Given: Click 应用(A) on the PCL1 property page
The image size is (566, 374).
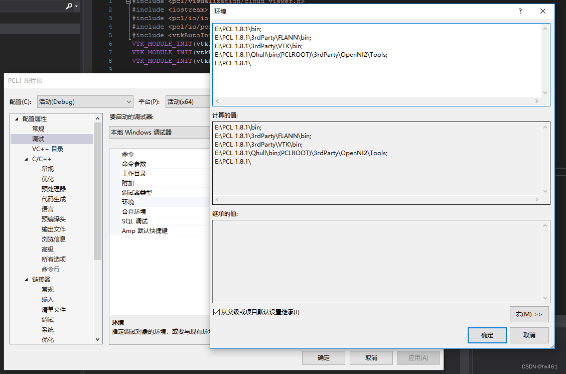Looking at the screenshot, I should click(418, 357).
